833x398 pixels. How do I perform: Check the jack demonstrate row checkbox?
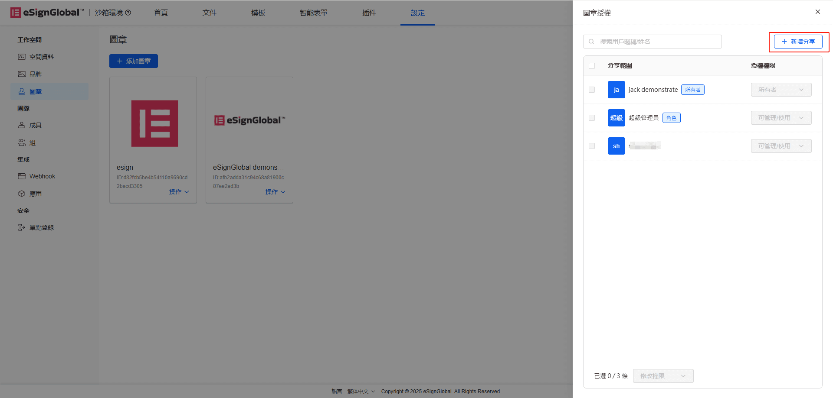[592, 90]
